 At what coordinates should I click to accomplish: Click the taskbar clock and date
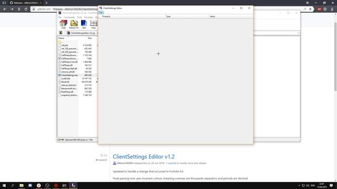[322, 185]
